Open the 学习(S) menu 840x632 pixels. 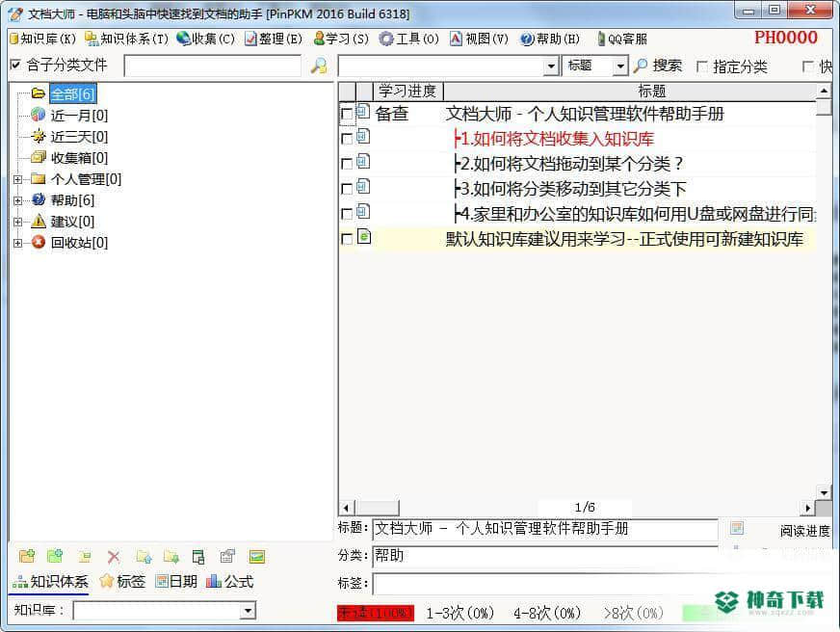click(341, 39)
